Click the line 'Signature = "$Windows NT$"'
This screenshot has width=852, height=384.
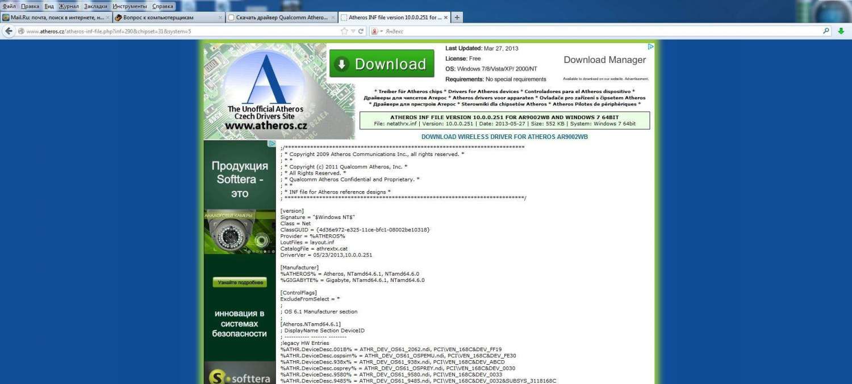tap(318, 217)
